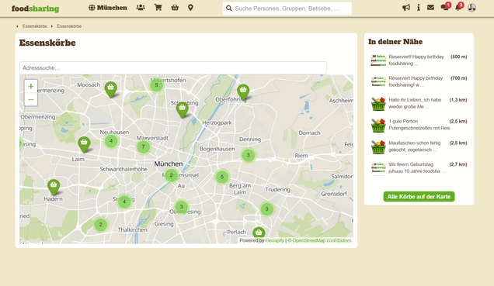Click the cluster of 7 near Maxvorstadt
This screenshot has width=494, height=286.
tap(144, 146)
